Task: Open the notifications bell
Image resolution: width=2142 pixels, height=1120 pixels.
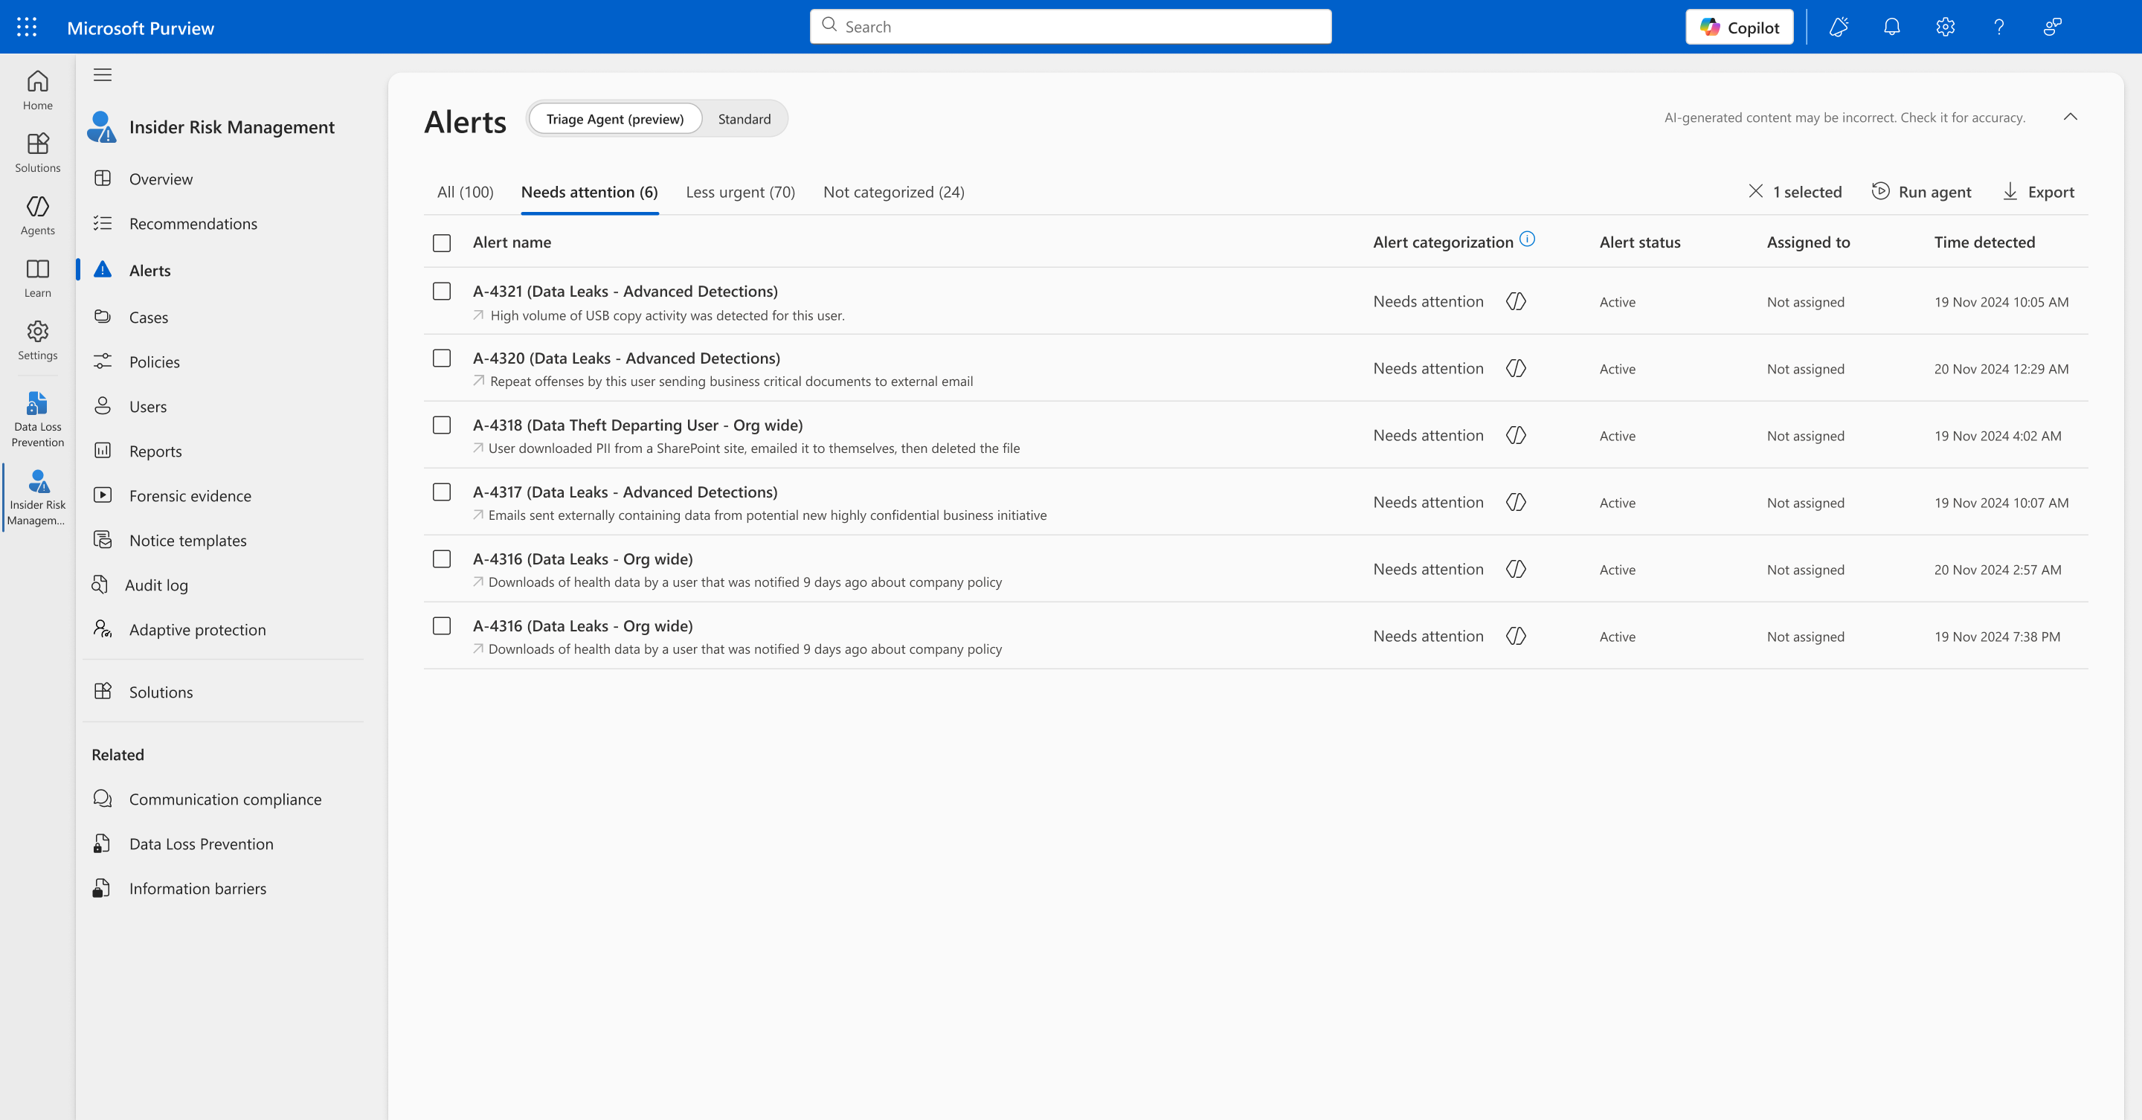Action: 1891,27
